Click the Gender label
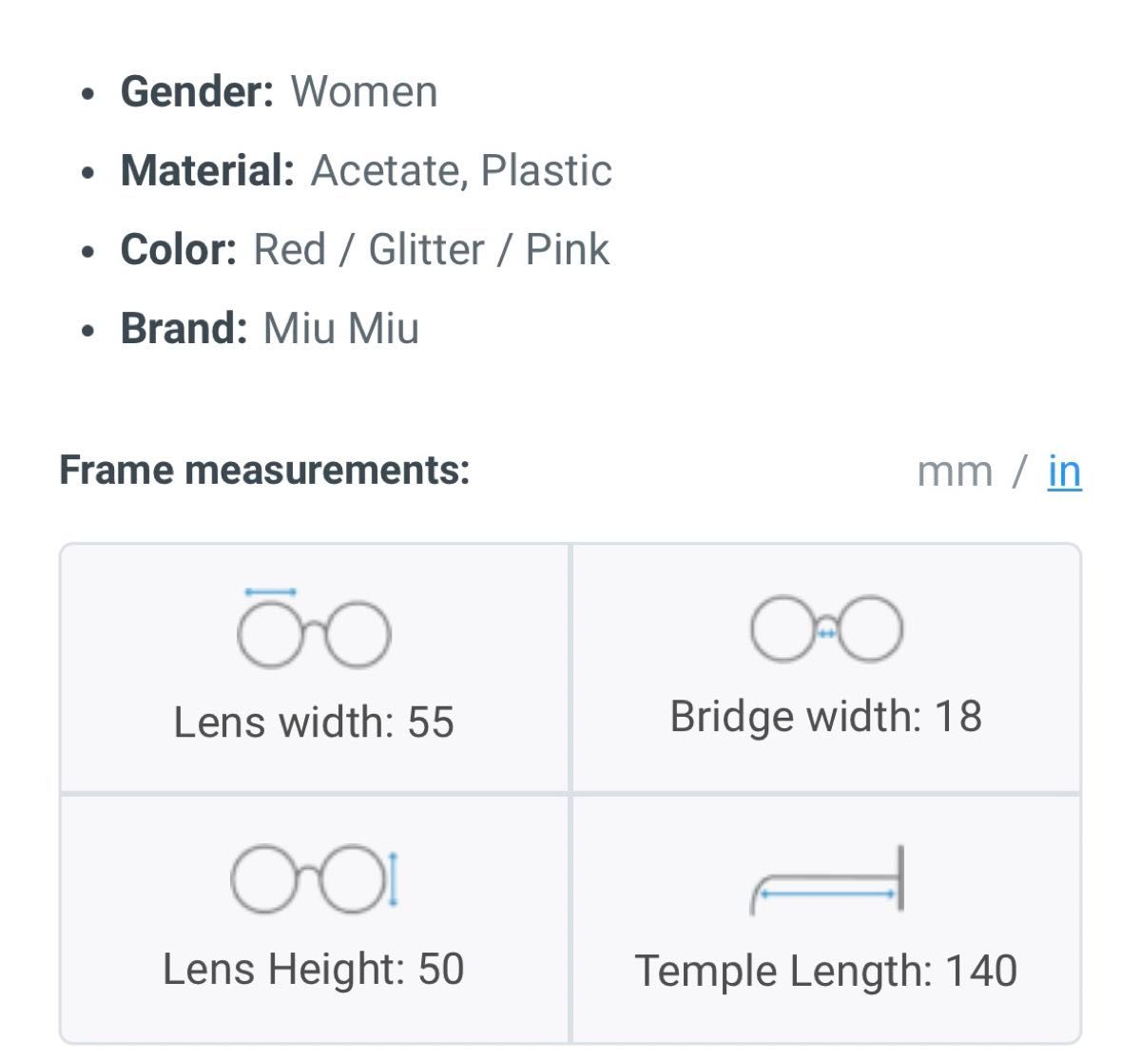Viewport: 1141px width, 1060px height. (197, 92)
